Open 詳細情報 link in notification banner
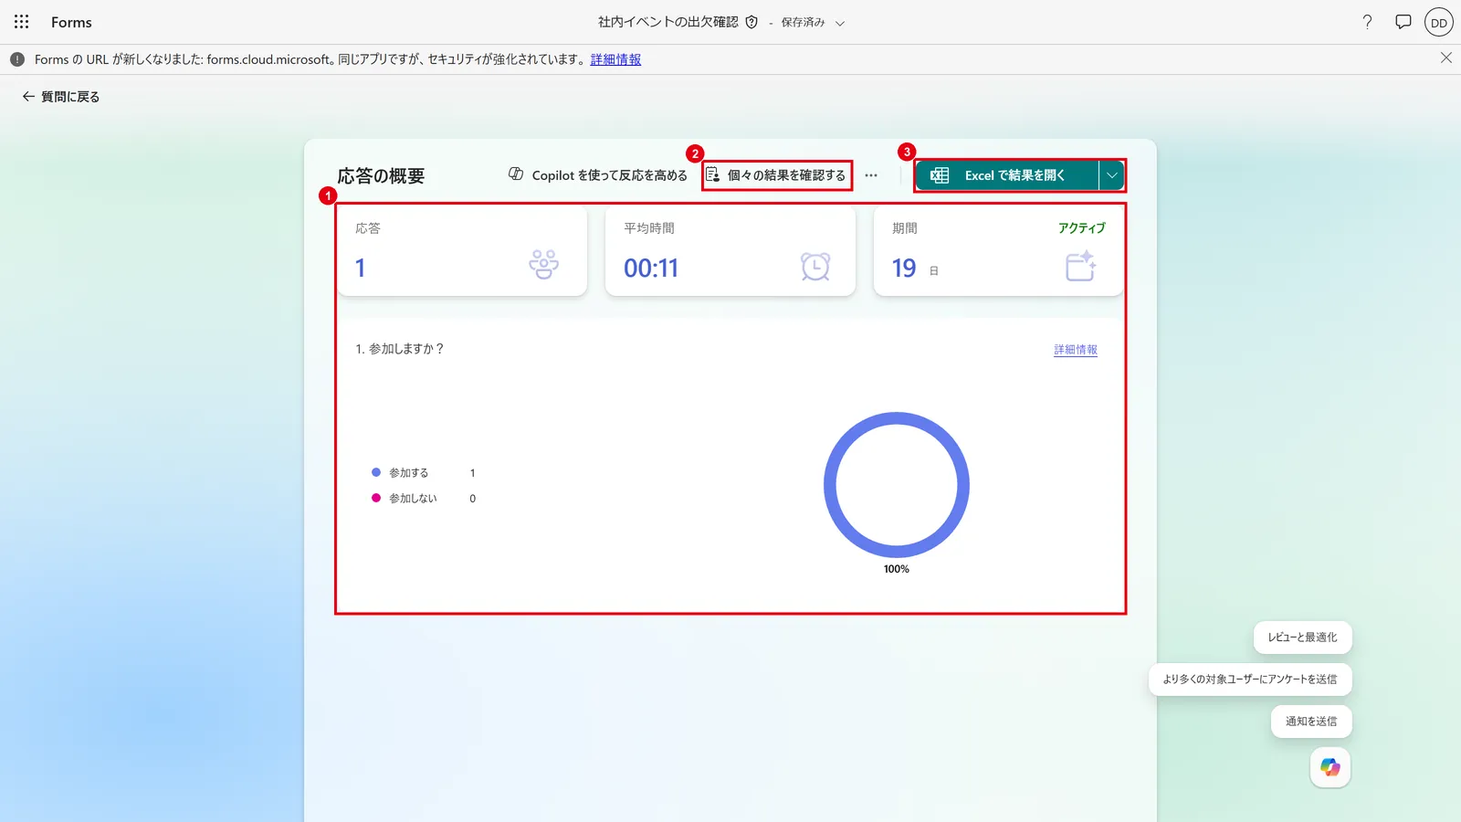This screenshot has height=822, width=1461. (615, 59)
